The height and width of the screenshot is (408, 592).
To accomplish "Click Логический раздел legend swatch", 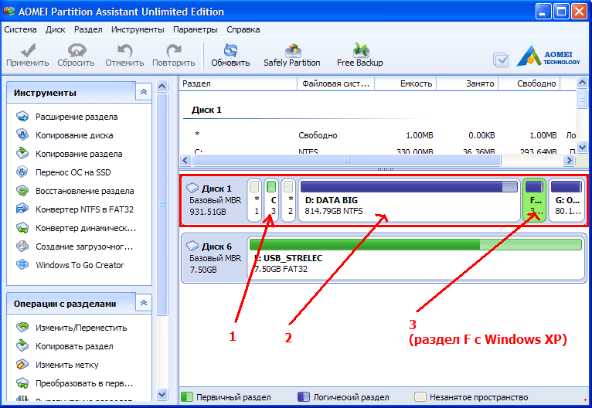I will pos(304,396).
